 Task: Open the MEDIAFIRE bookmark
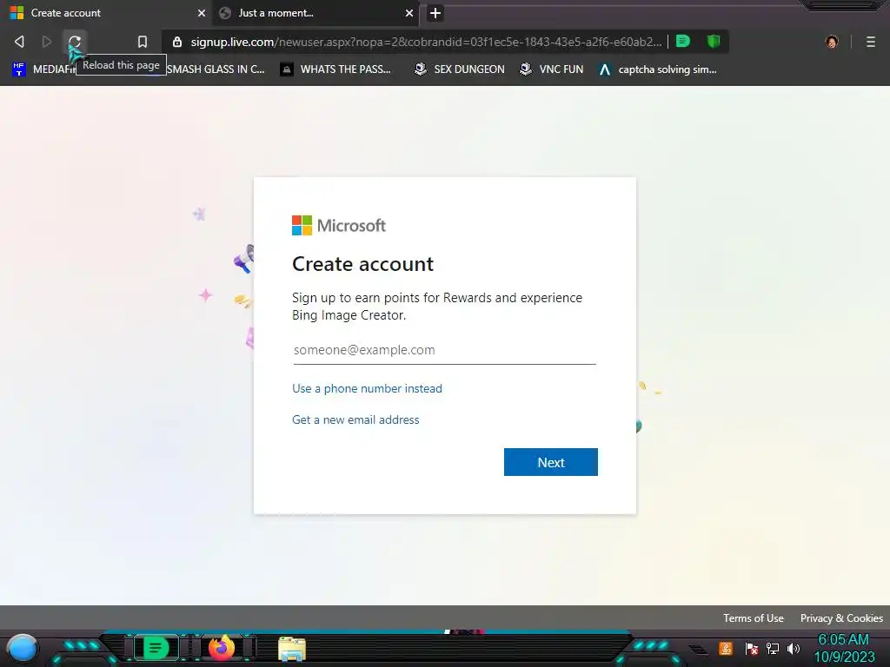pyautogui.click(x=43, y=69)
